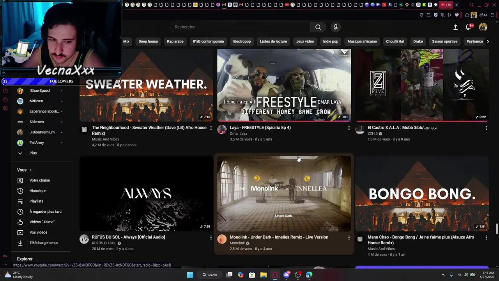Select the Jeux vidéo filter chip
Screen dimensions: 499x281
pyautogui.click(x=305, y=41)
